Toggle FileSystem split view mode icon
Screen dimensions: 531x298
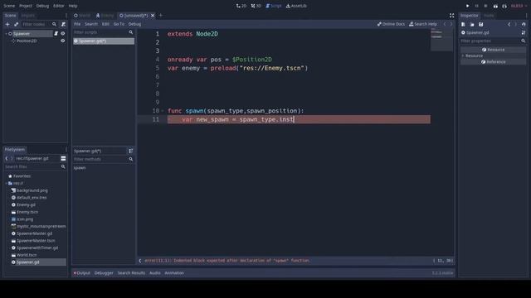pyautogui.click(x=63, y=158)
